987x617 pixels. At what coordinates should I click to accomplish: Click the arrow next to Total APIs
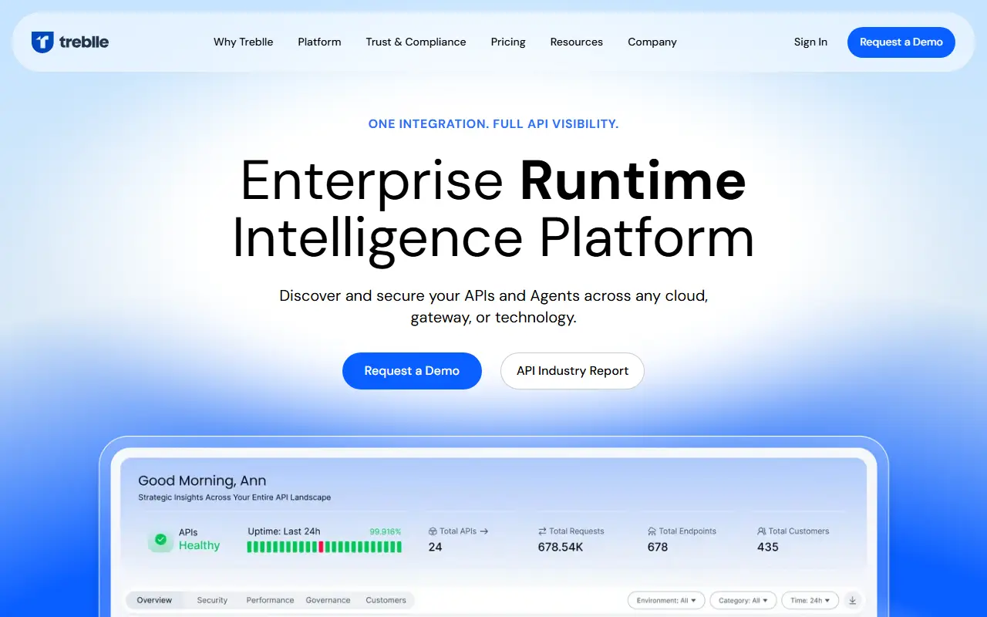click(483, 531)
